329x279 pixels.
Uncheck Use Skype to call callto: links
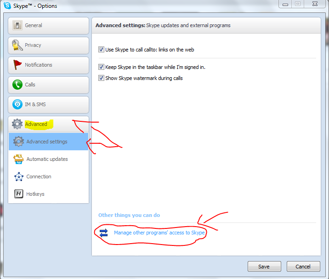tap(101, 50)
